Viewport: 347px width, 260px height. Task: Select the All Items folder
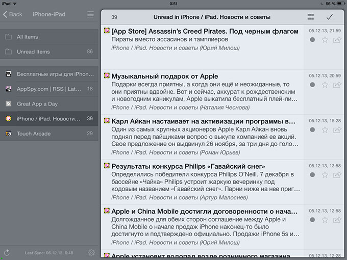tap(49, 37)
